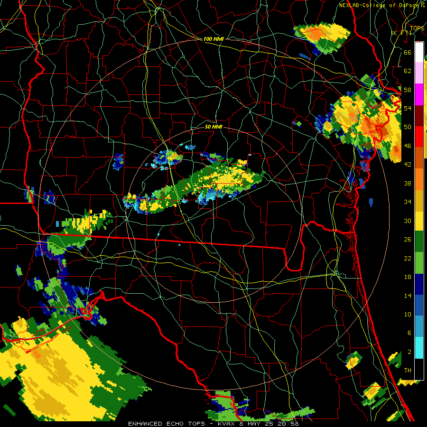This screenshot has height=427, width=427.
Task: Select the legend number 22
Action: pos(408,258)
